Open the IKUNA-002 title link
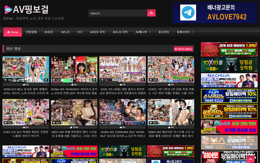The width and height of the screenshot is (260, 163). 123,134
